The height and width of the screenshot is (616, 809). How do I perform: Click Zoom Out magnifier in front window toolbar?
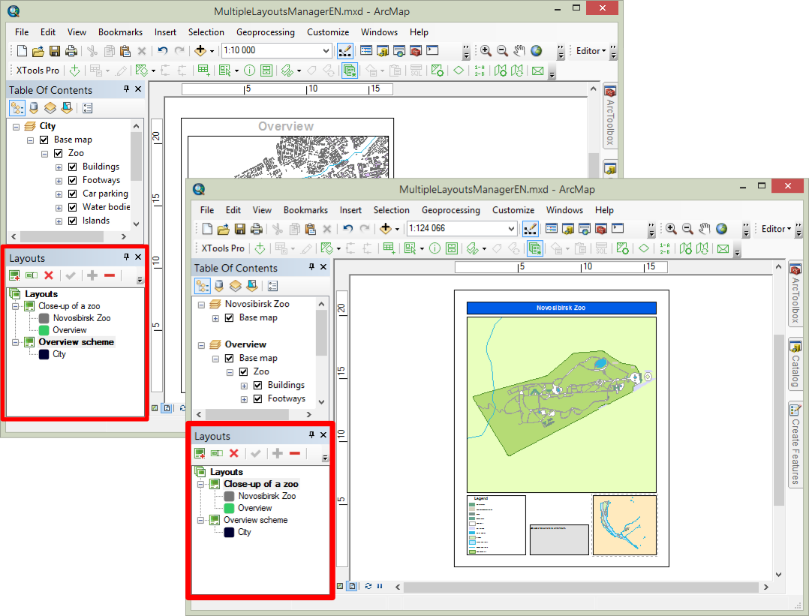pos(687,229)
